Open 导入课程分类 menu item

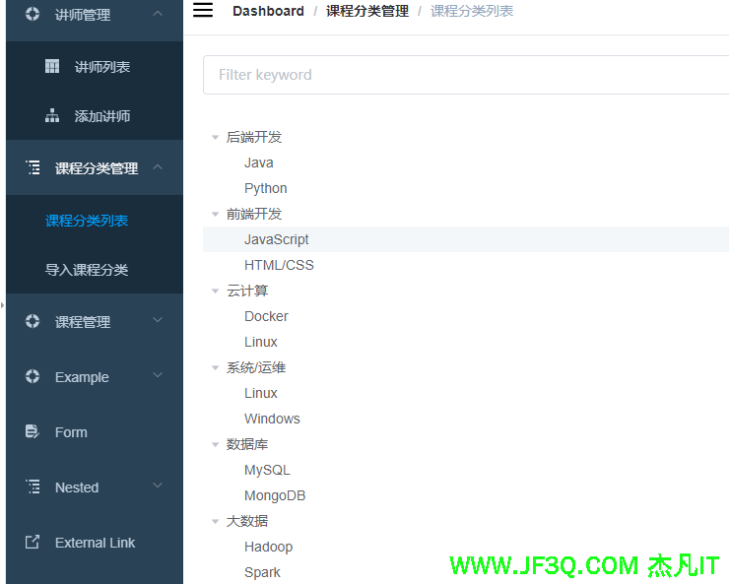(87, 270)
